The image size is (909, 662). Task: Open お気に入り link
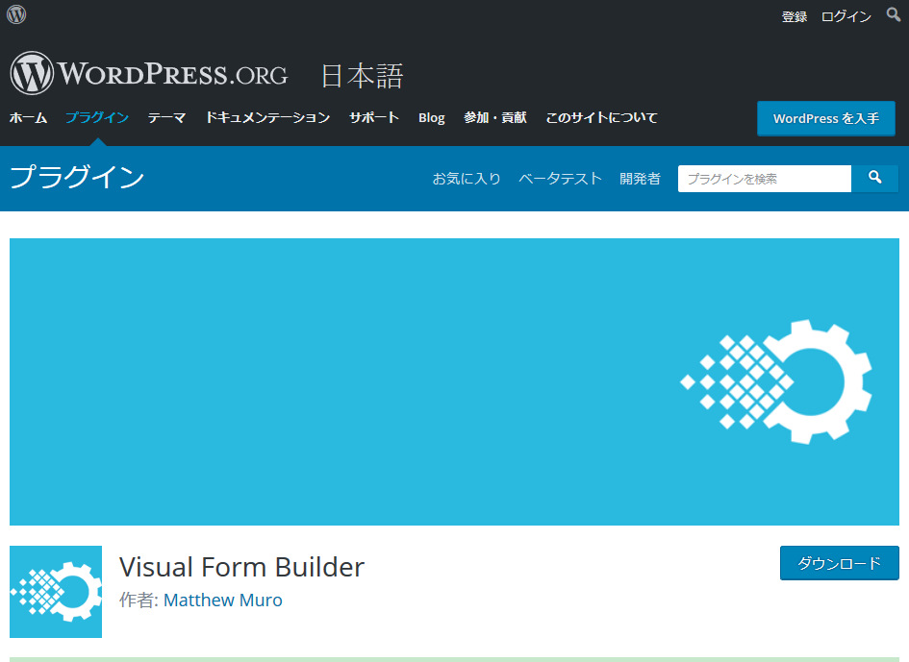point(467,179)
